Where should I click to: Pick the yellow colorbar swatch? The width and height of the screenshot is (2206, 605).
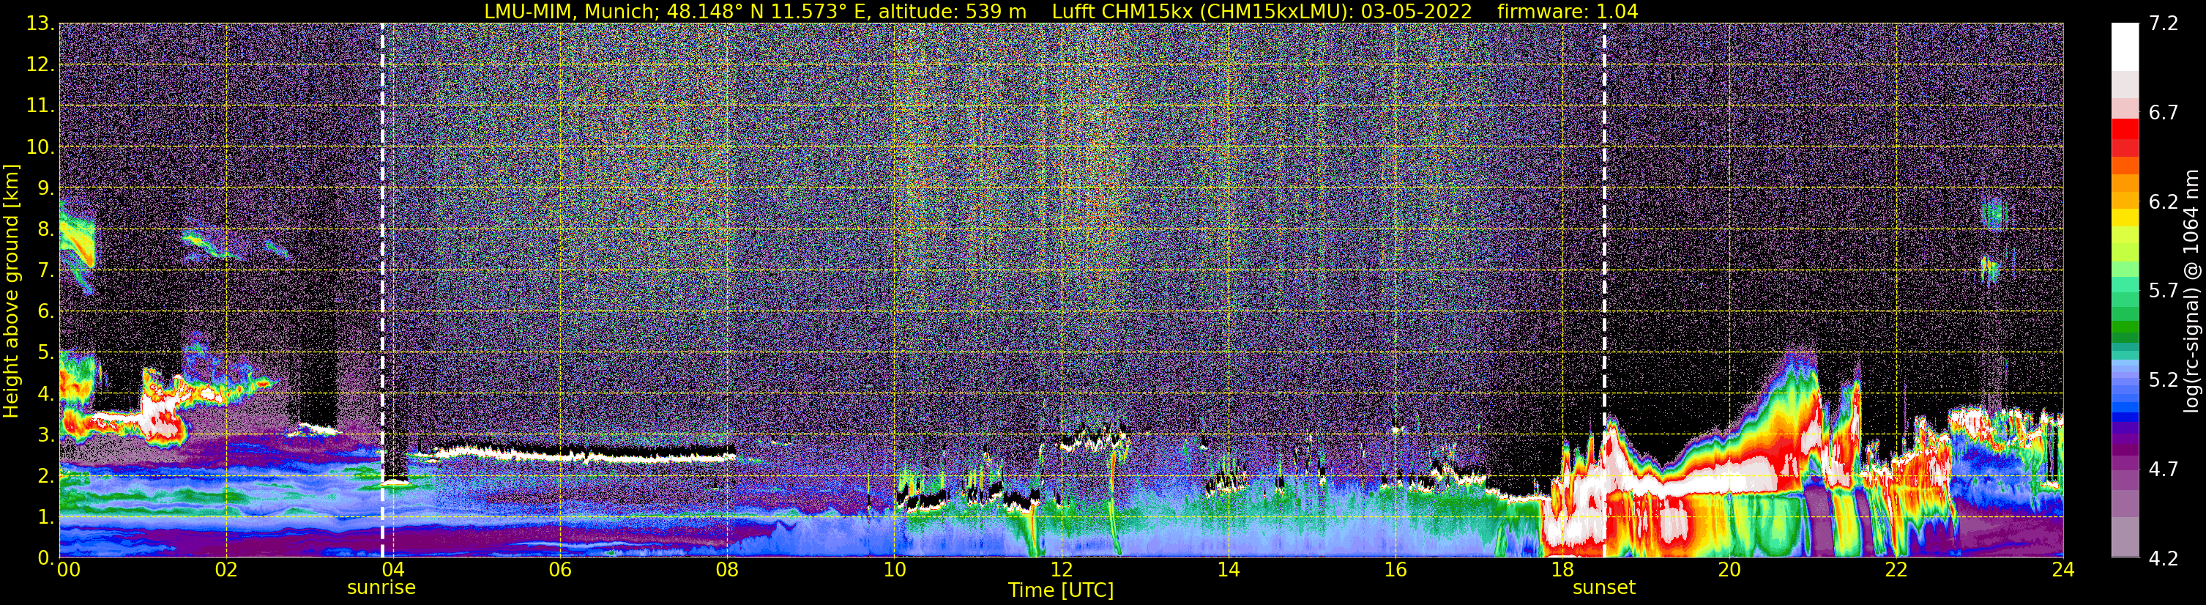click(2125, 218)
